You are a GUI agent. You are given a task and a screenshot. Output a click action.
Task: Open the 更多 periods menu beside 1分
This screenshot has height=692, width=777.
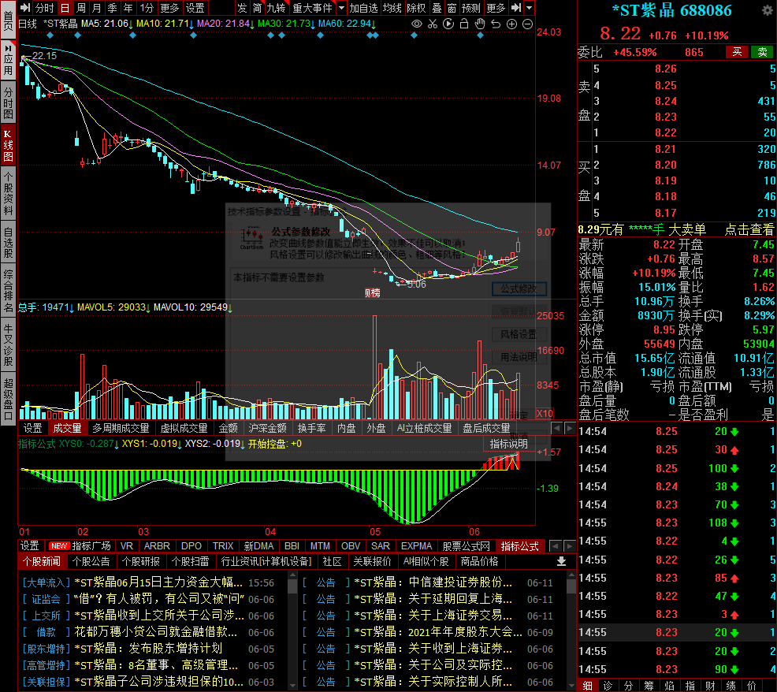pyautogui.click(x=169, y=7)
